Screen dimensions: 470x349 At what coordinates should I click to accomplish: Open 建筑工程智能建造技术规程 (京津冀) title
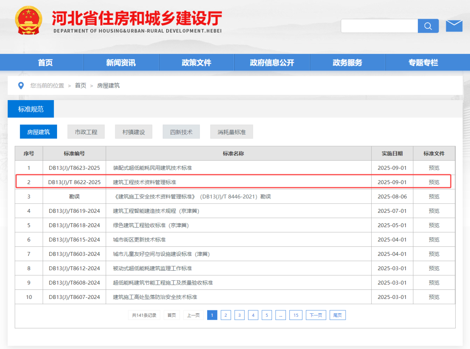(156, 211)
